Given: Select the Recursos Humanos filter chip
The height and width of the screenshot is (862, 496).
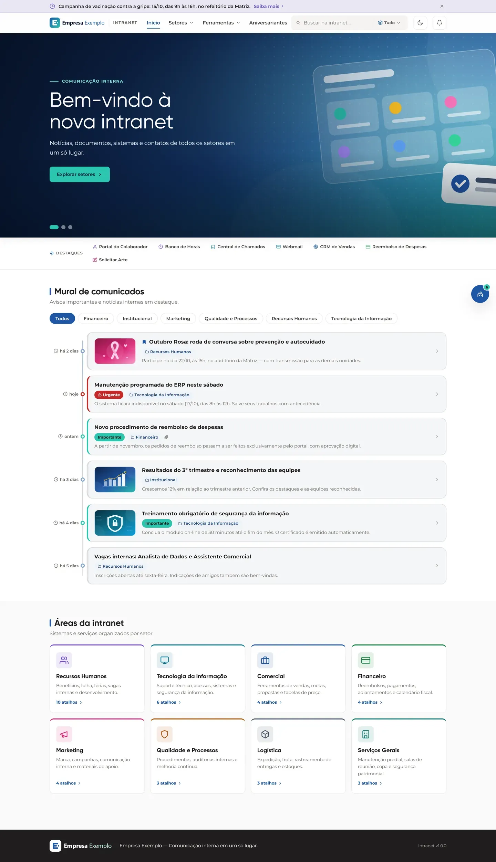Looking at the screenshot, I should 294,318.
